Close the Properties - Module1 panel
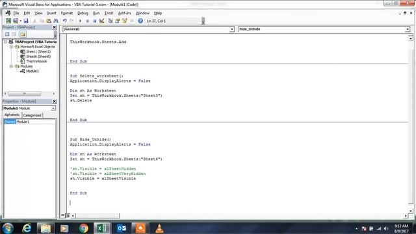Image resolution: width=416 pixels, height=234 pixels. [55, 101]
